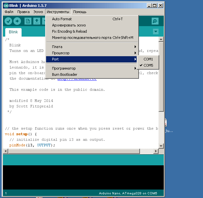
Task: Click the black console output area
Action: 83,177
